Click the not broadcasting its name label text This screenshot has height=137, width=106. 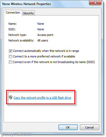54,62
